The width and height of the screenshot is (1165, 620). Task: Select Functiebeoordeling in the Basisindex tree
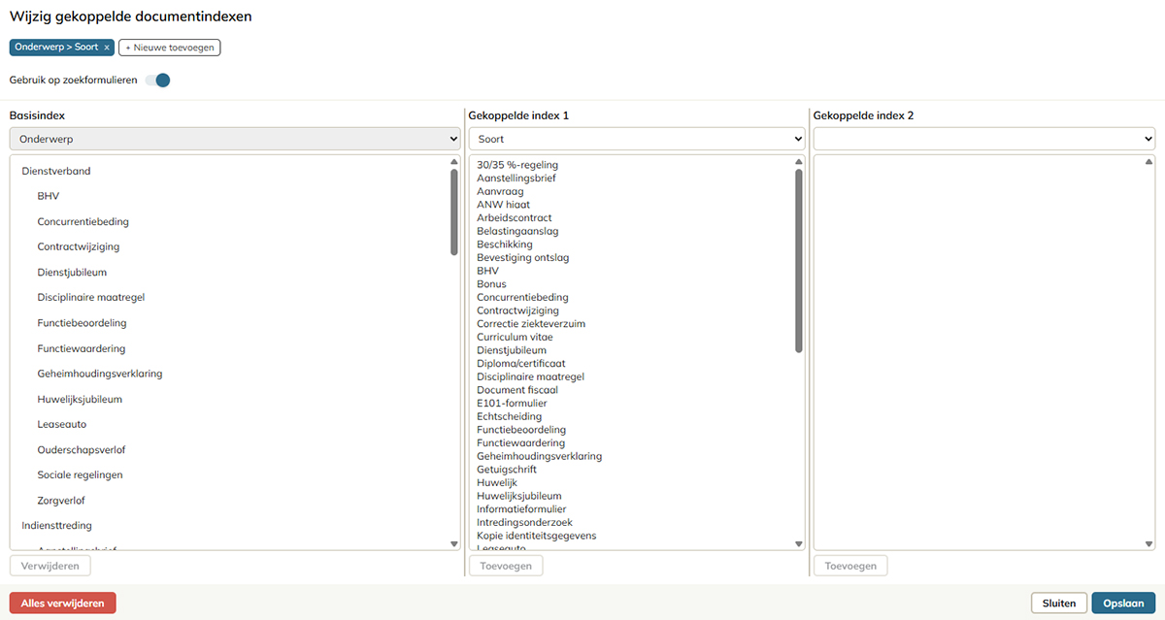pos(83,323)
